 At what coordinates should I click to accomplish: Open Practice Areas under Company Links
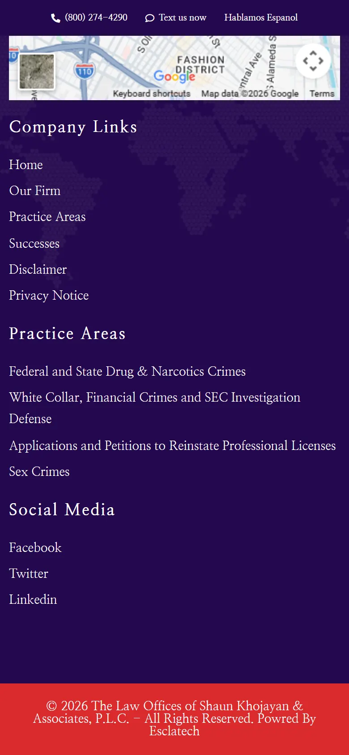point(47,216)
